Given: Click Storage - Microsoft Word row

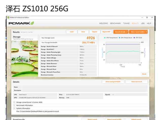Looking at the screenshot, I should coord(69,66).
